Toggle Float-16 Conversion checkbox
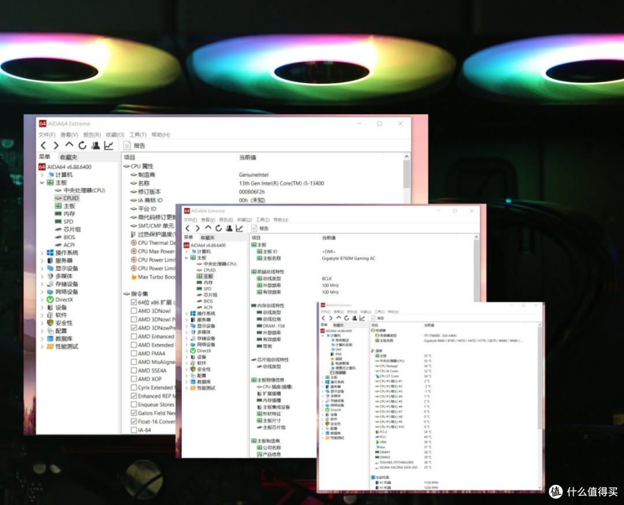The width and height of the screenshot is (624, 505). (x=134, y=421)
